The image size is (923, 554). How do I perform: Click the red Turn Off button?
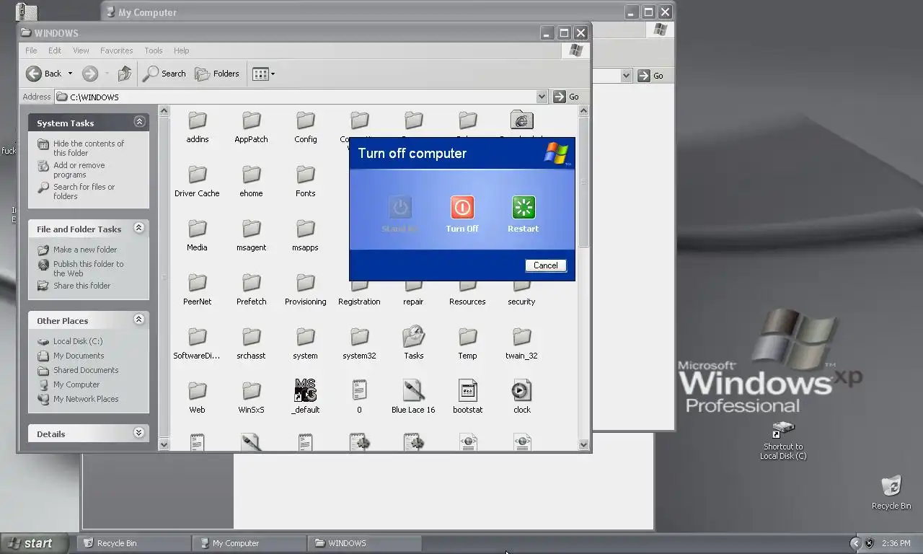(x=462, y=208)
